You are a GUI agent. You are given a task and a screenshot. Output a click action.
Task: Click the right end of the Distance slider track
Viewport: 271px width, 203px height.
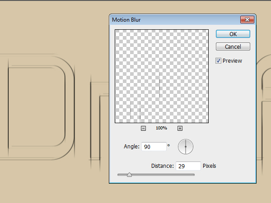pos(194,175)
